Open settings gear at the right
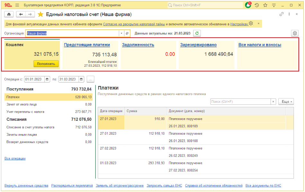 click(x=295, y=33)
